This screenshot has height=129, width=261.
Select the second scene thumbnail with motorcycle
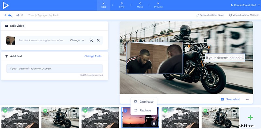[x=60, y=118]
